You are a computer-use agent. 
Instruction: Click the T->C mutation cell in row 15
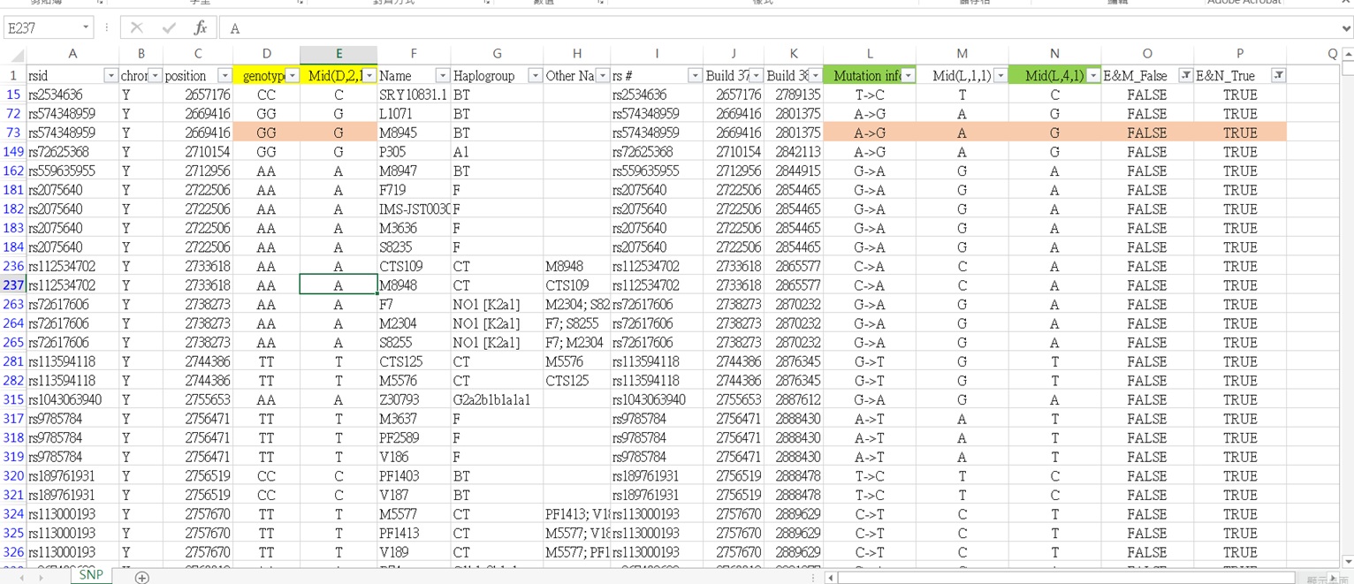(x=870, y=95)
